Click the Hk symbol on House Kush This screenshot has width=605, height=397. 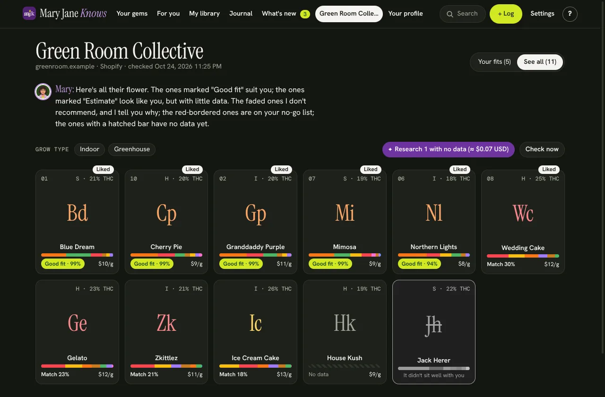[x=345, y=323]
